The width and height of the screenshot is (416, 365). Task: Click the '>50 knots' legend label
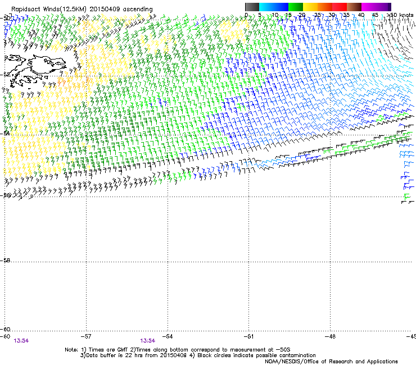click(x=400, y=15)
